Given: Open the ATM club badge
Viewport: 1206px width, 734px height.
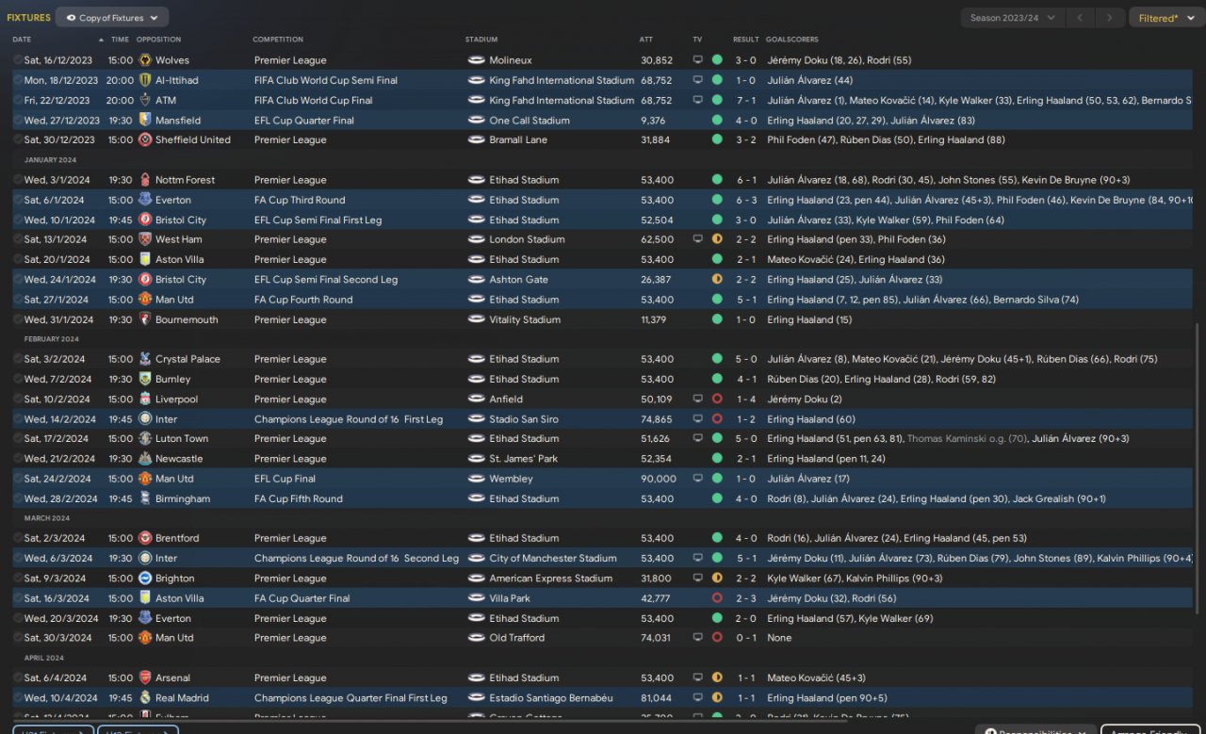Looking at the screenshot, I should pos(145,100).
